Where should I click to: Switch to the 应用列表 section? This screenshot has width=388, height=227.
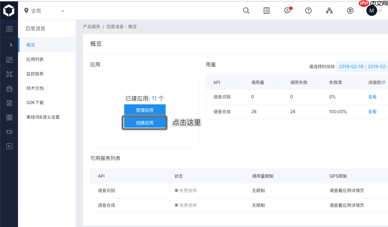34,59
